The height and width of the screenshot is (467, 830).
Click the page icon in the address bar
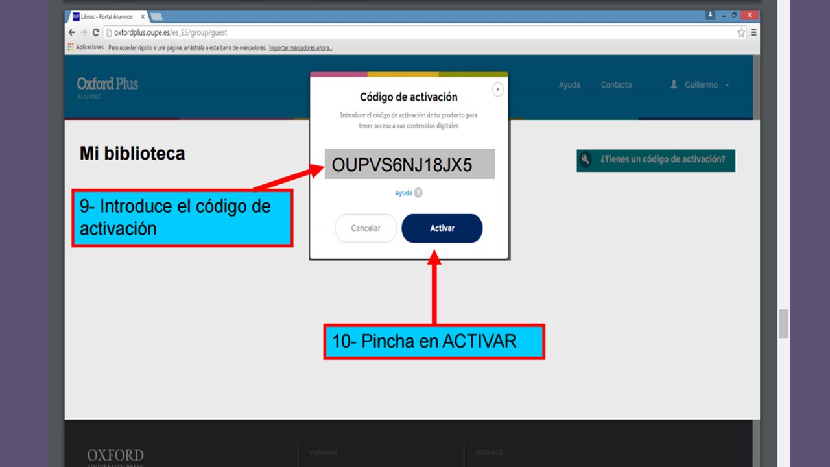[109, 32]
